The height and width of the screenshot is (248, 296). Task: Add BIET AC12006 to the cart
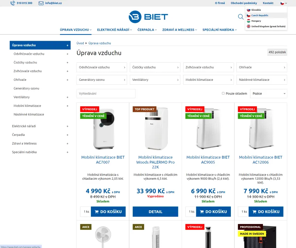pyautogui.click(x=266, y=211)
